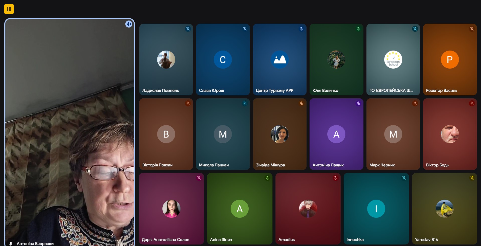Click the European School logo avatar
Screen dimensions: 481x246
pyautogui.click(x=393, y=60)
